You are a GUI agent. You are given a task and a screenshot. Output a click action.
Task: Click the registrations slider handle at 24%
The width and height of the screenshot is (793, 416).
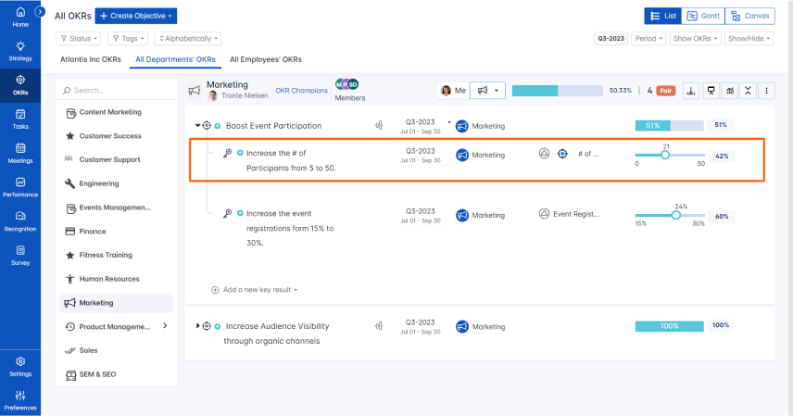click(676, 215)
